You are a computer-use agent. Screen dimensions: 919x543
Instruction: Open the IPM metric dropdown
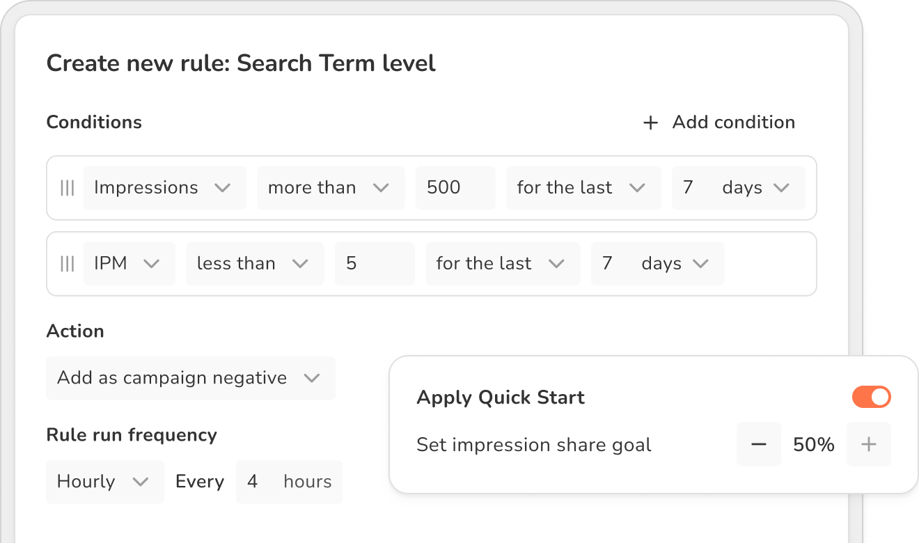click(129, 264)
